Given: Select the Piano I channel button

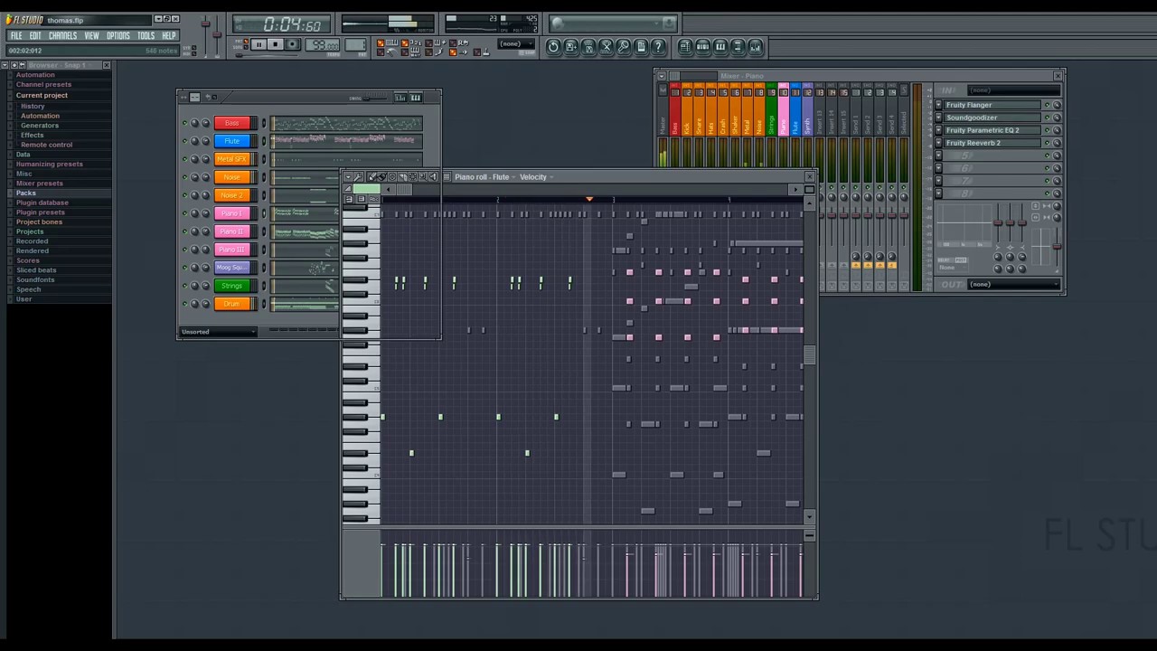Looking at the screenshot, I should (x=232, y=213).
